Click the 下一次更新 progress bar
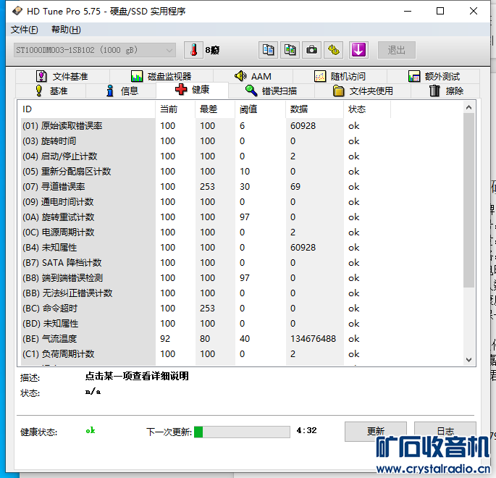The width and height of the screenshot is (496, 478). (242, 432)
